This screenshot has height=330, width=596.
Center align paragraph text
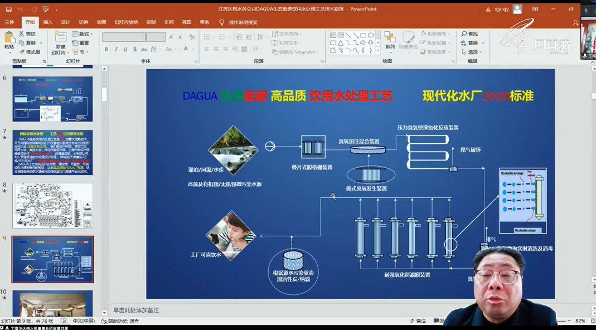216,49
